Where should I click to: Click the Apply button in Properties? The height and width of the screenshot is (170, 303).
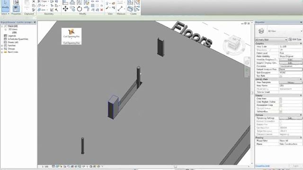(x=295, y=166)
